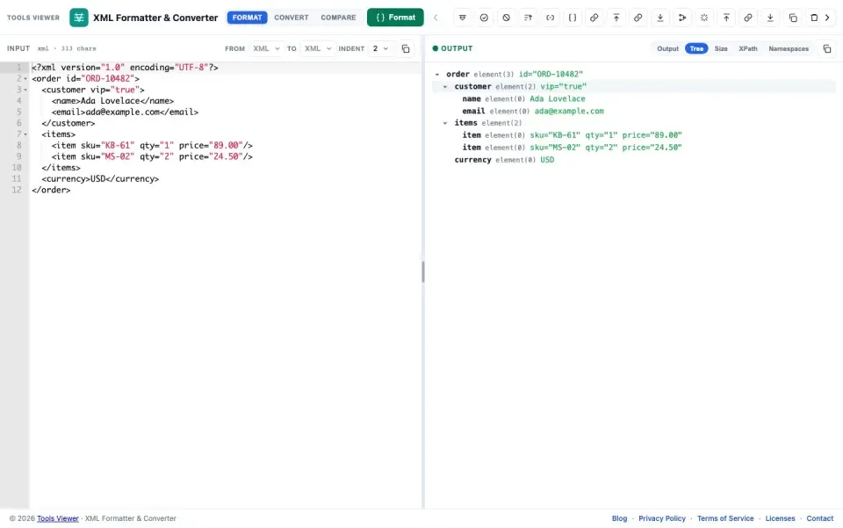This screenshot has height=528, width=843.
Task: Click the XML Formatter app logo icon
Action: pyautogui.click(x=79, y=18)
